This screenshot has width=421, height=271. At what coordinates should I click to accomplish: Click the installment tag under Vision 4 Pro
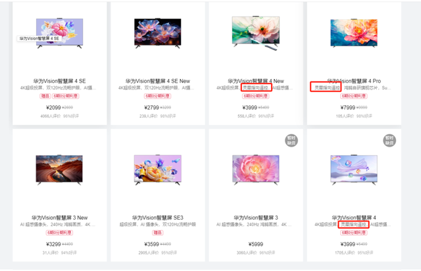tap(354, 96)
